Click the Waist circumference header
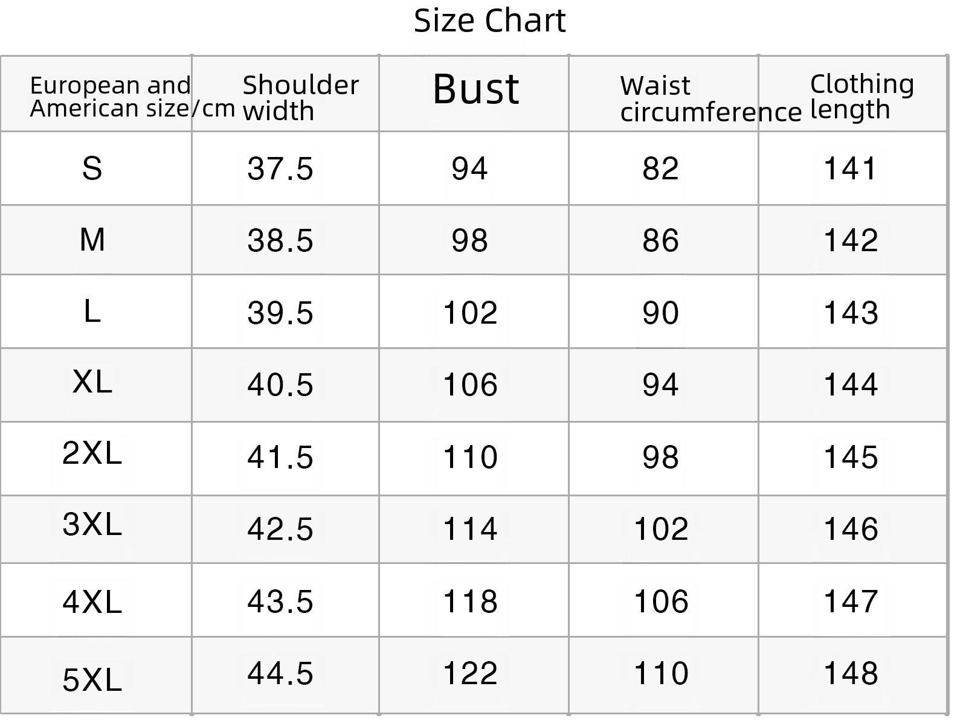 click(710, 99)
